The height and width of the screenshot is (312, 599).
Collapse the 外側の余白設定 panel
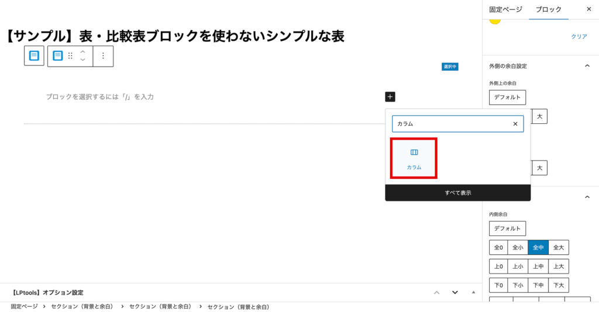587,66
